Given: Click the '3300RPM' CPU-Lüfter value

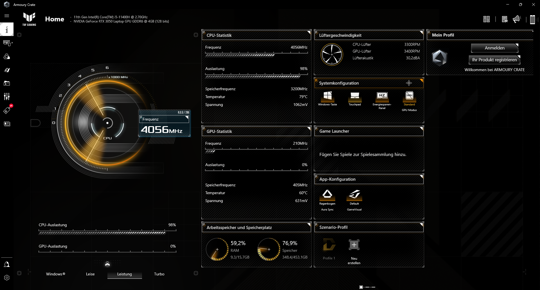Looking at the screenshot, I should (412, 44).
